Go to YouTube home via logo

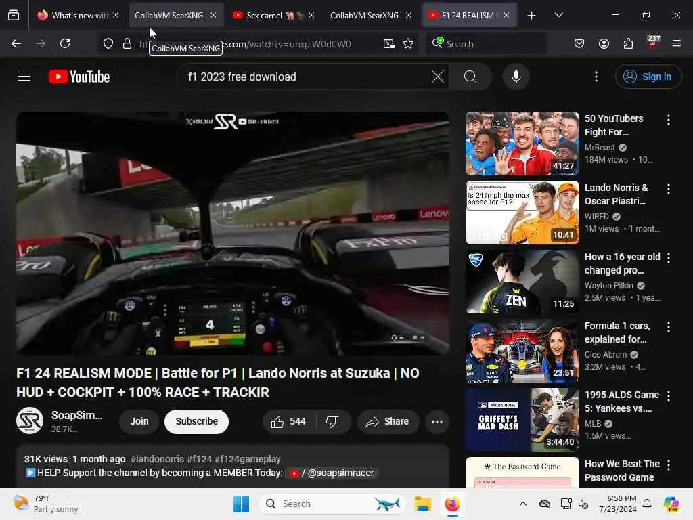click(79, 77)
